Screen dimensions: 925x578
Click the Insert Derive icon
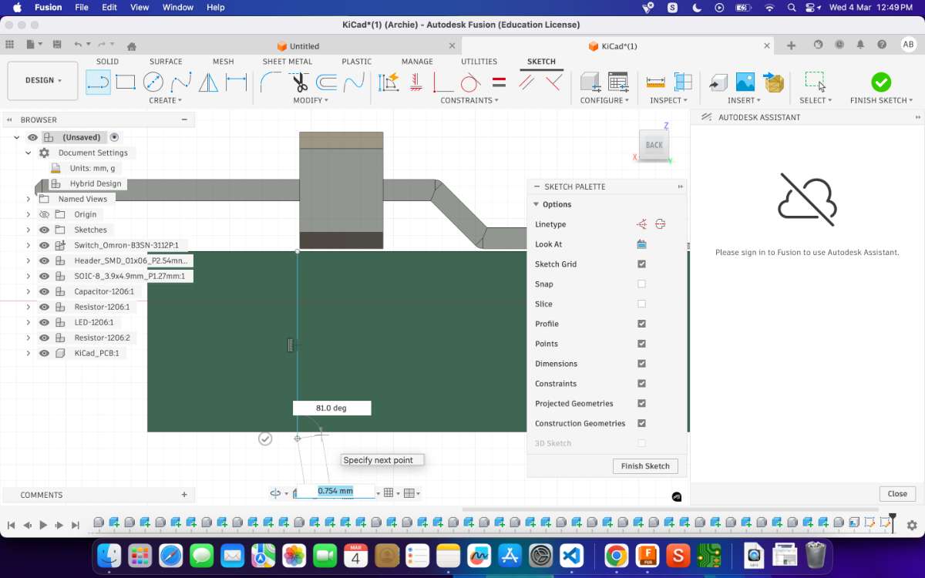718,82
